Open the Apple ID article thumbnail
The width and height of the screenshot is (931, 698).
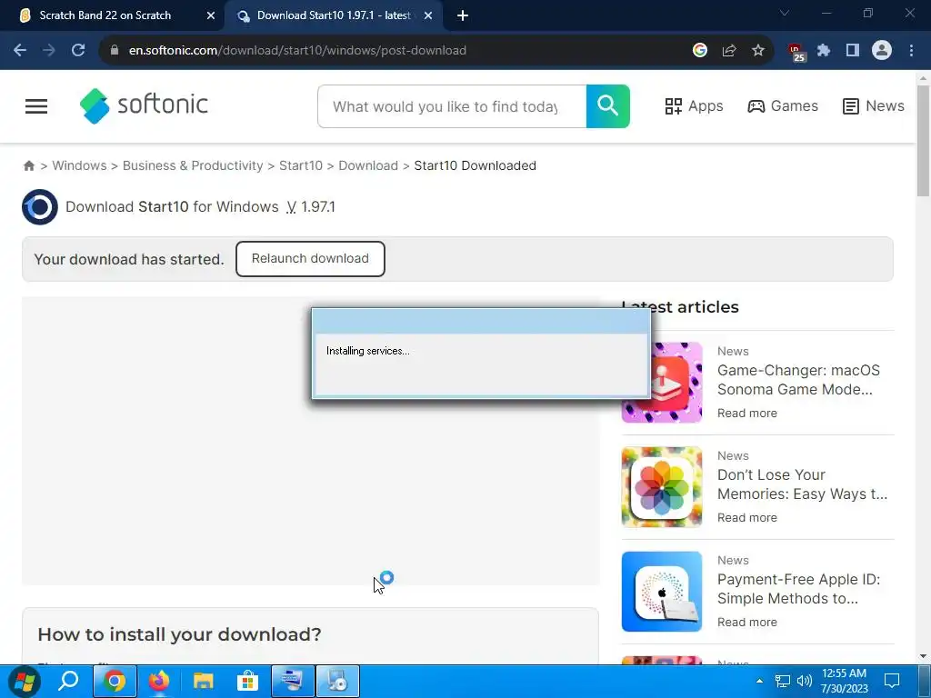662,591
